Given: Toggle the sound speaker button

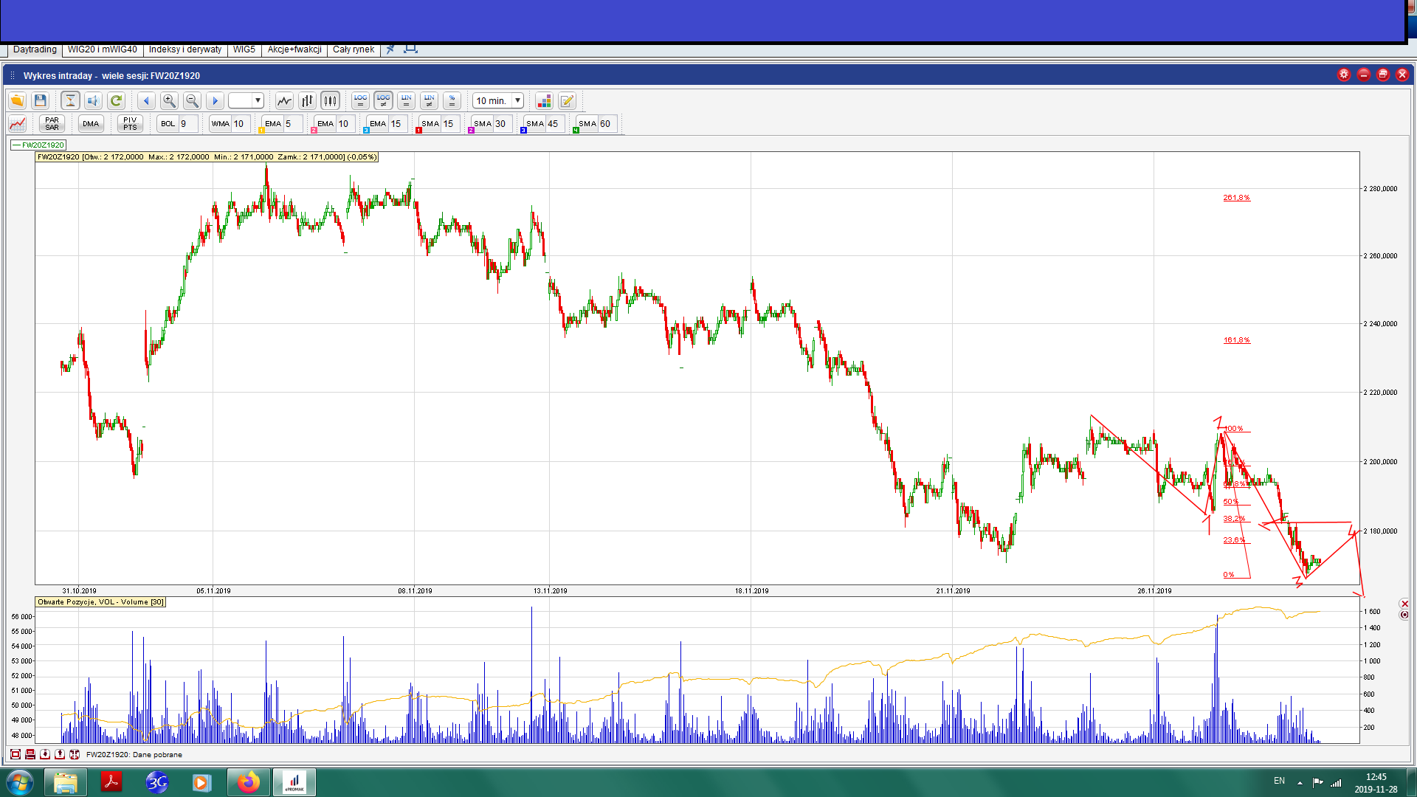Looking at the screenshot, I should tap(93, 100).
